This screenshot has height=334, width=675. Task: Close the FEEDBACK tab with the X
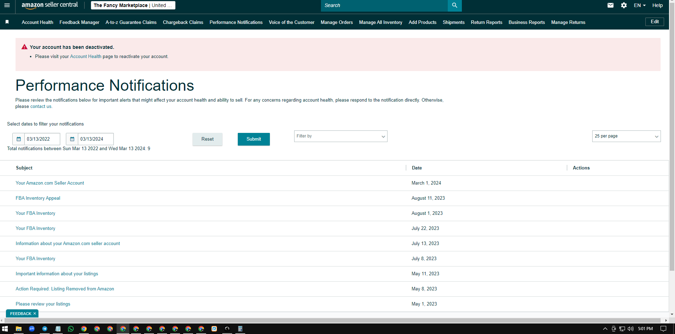pos(35,314)
